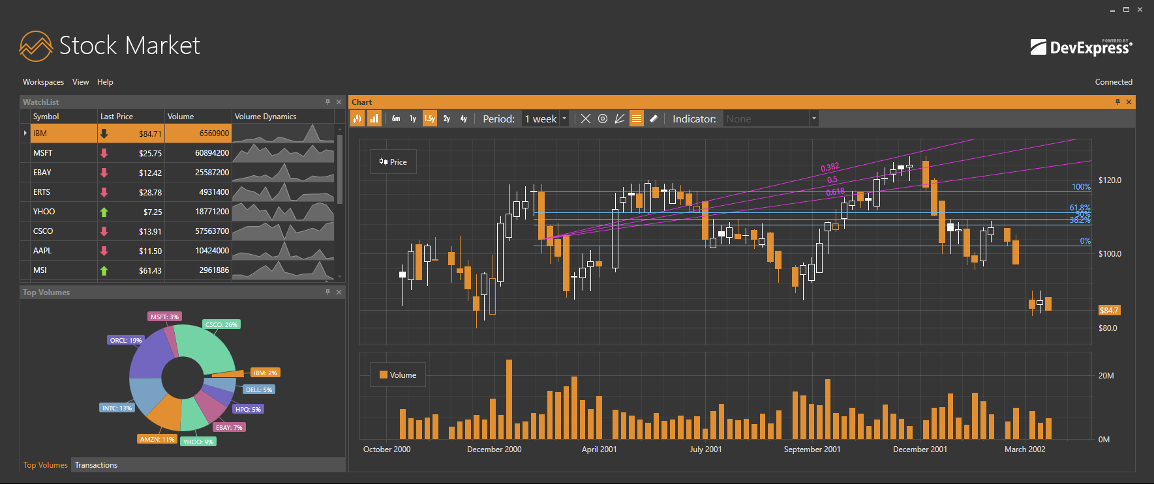Select the EBAY watchlist row
Viewport: 1154px width, 484px height.
click(177, 173)
